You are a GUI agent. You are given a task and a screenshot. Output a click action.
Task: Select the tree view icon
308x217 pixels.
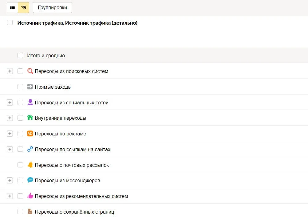(24, 7)
